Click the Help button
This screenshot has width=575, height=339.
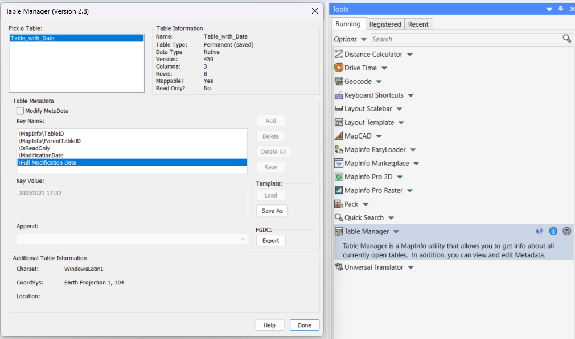tap(269, 325)
